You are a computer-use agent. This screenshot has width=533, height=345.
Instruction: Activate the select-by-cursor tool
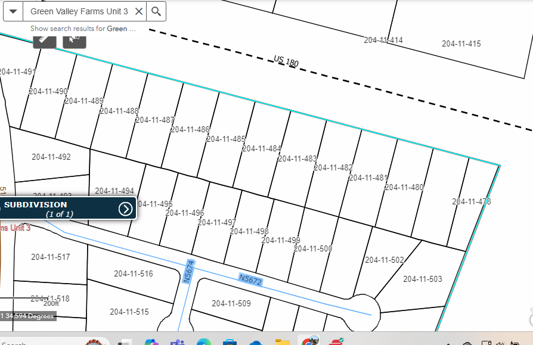(x=75, y=39)
